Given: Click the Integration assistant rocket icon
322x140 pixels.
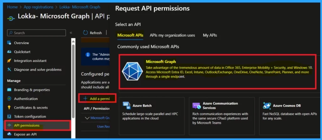Looking at the screenshot, I should (9, 61).
